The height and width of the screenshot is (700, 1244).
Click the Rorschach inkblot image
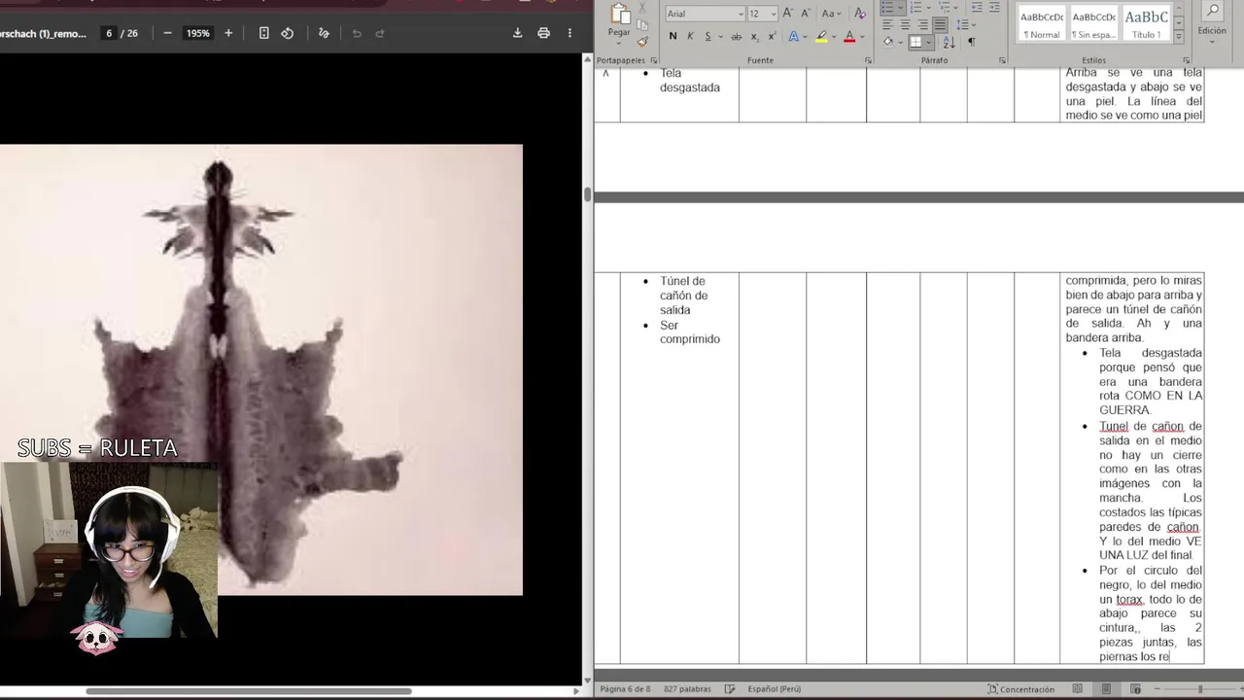[x=260, y=369]
